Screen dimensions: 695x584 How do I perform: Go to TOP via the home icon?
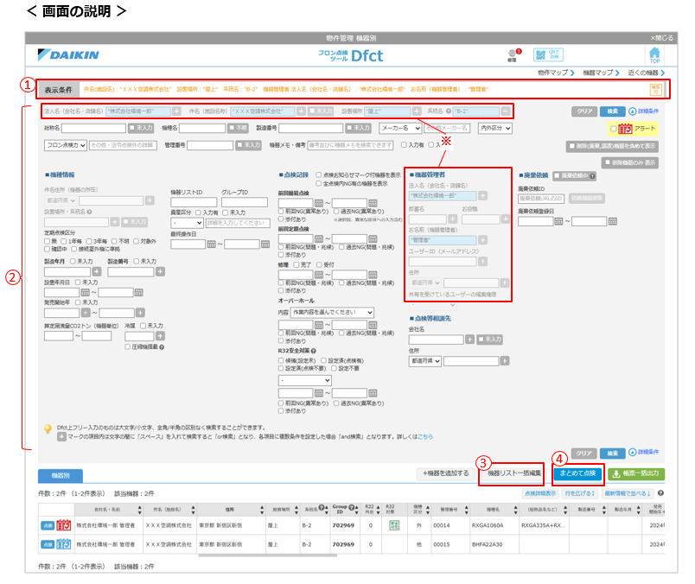654,55
